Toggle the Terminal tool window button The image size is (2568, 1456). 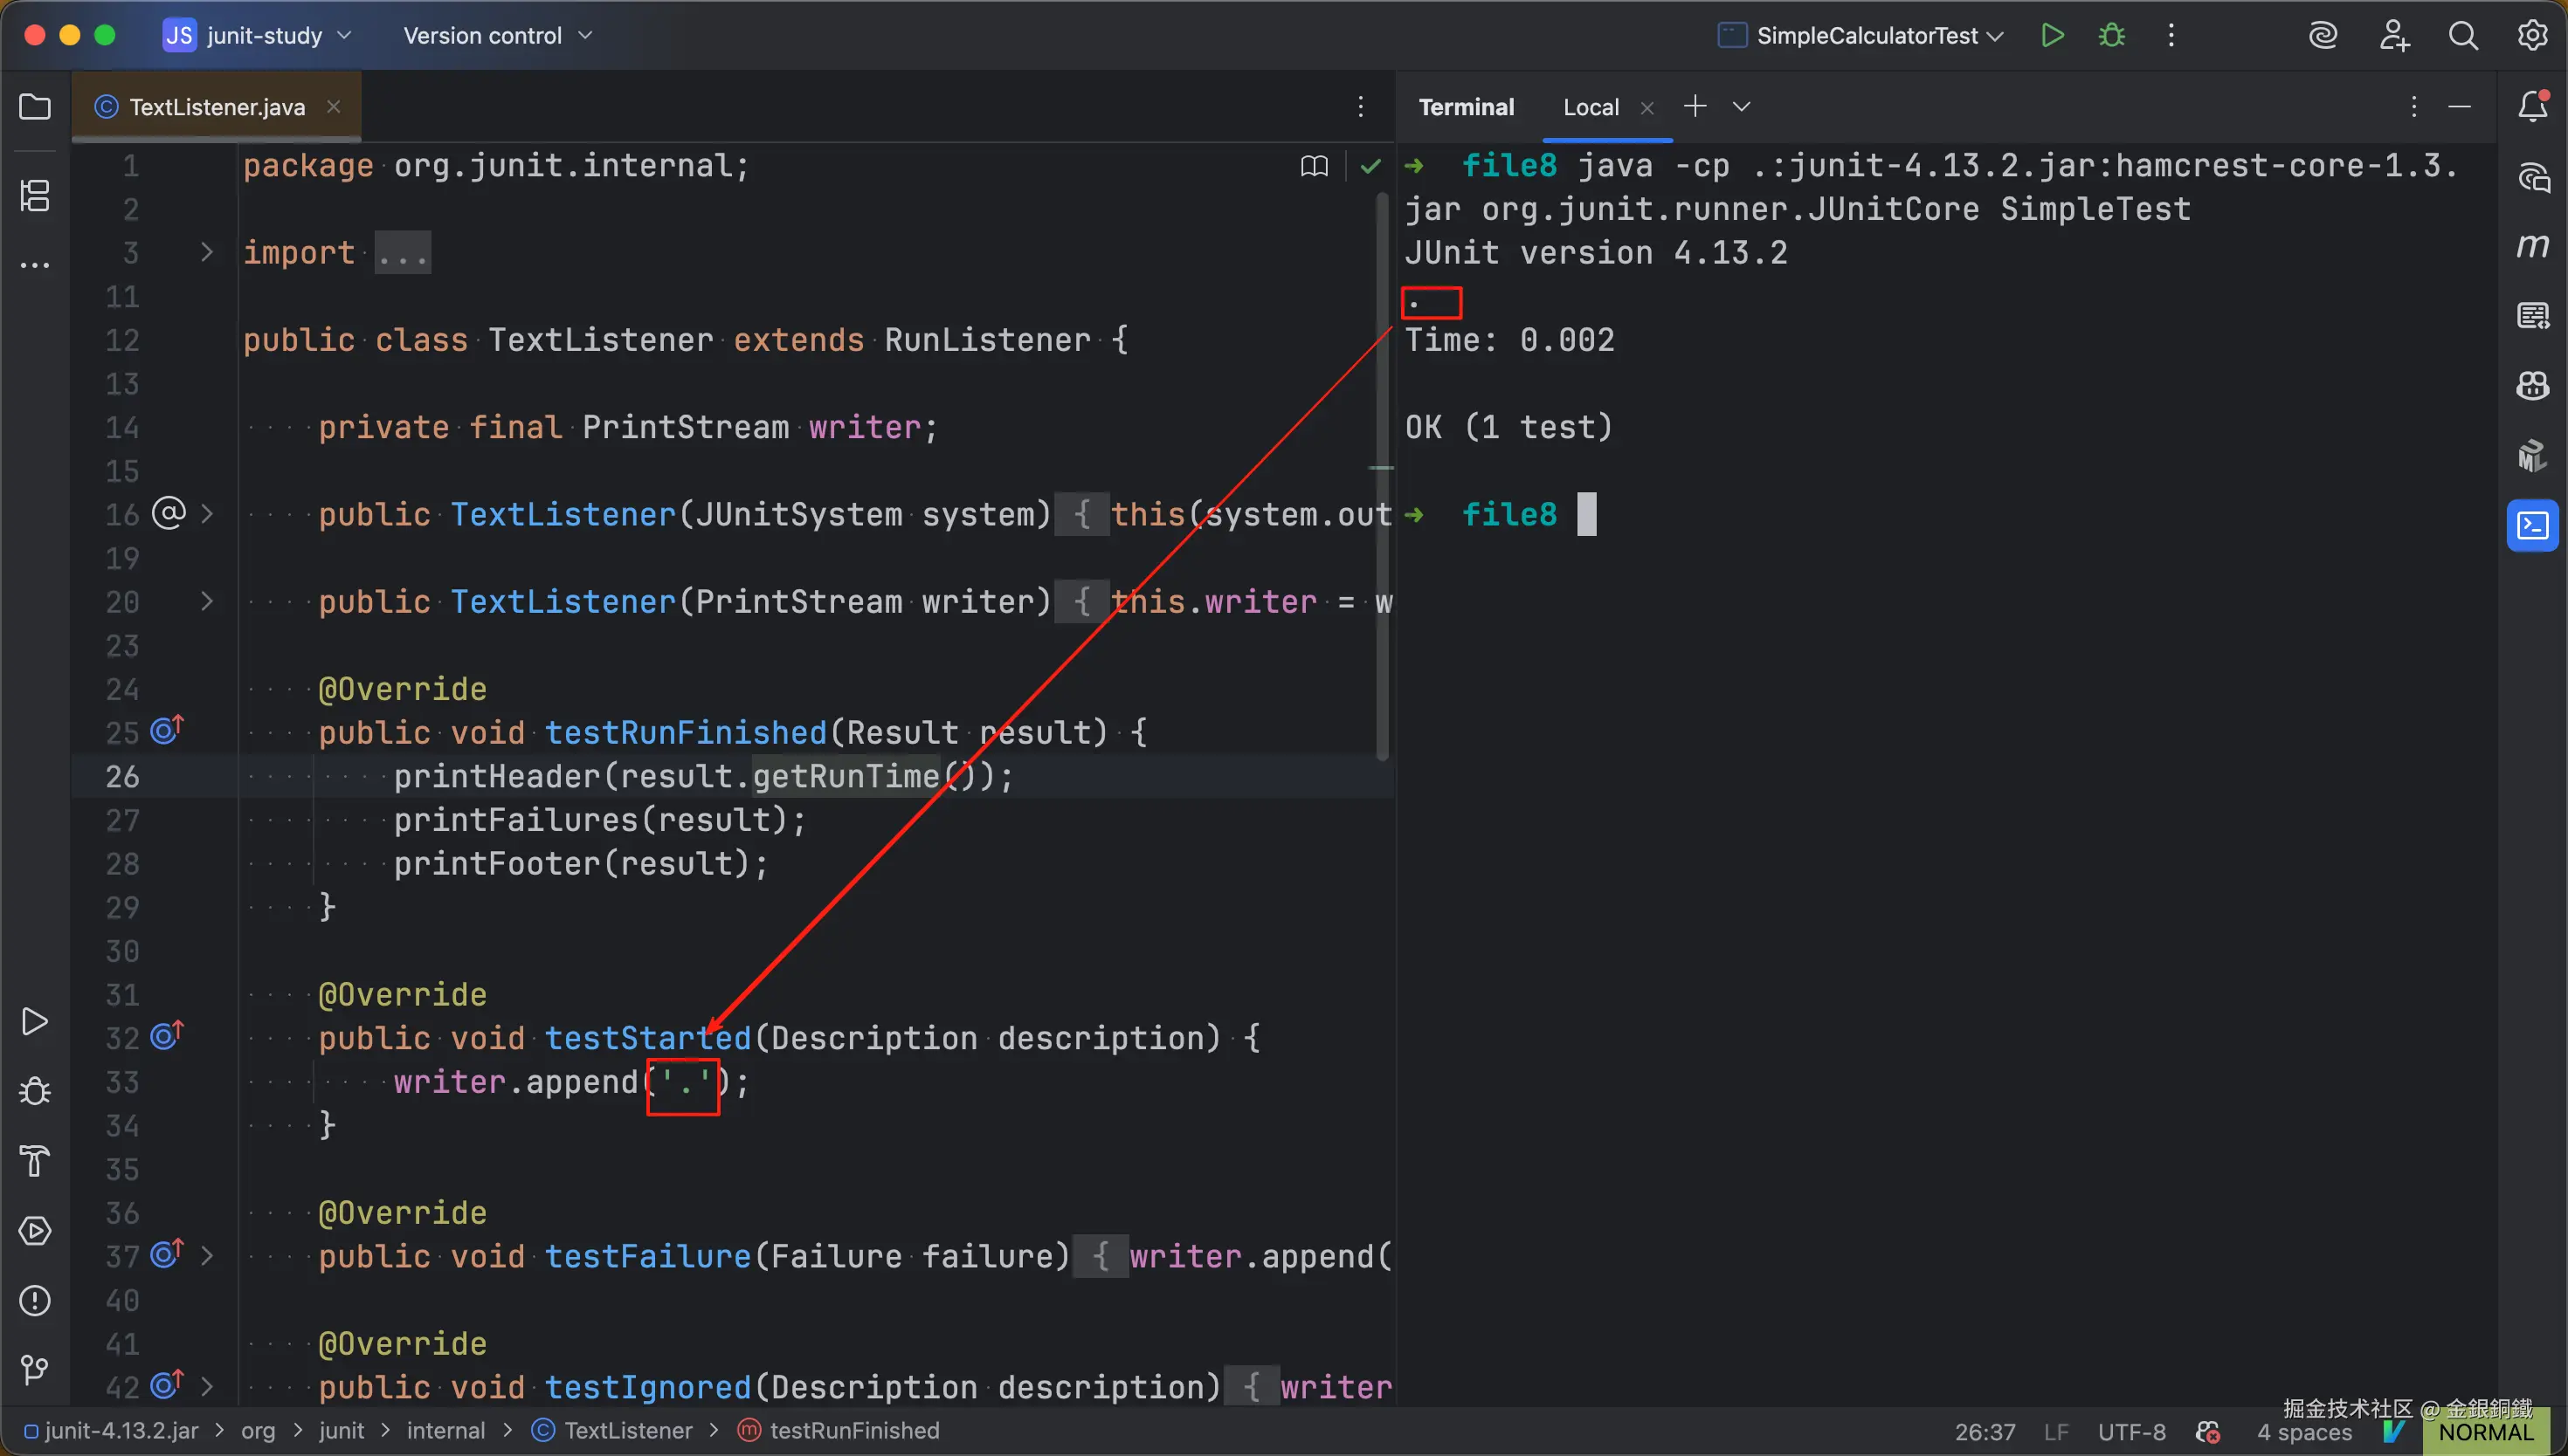point(2532,525)
